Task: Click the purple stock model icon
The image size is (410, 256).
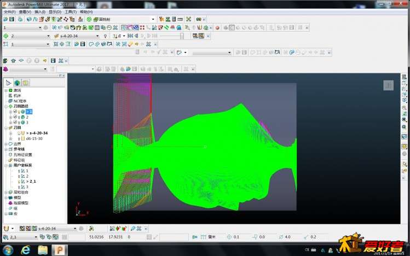Action: [x=6, y=69]
